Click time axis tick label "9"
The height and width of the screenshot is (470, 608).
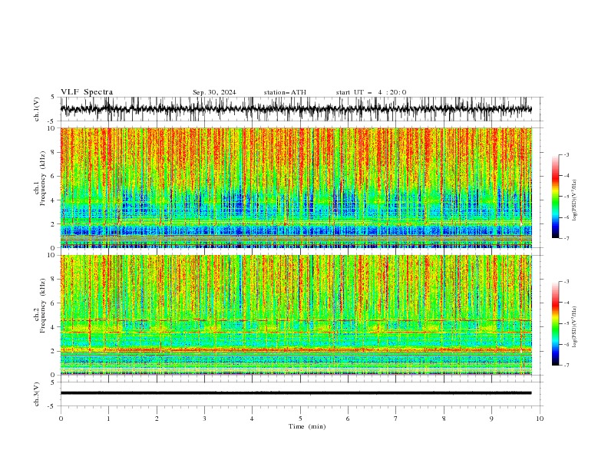click(x=491, y=419)
